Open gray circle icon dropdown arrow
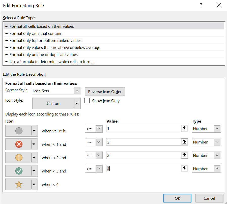 tap(34, 131)
